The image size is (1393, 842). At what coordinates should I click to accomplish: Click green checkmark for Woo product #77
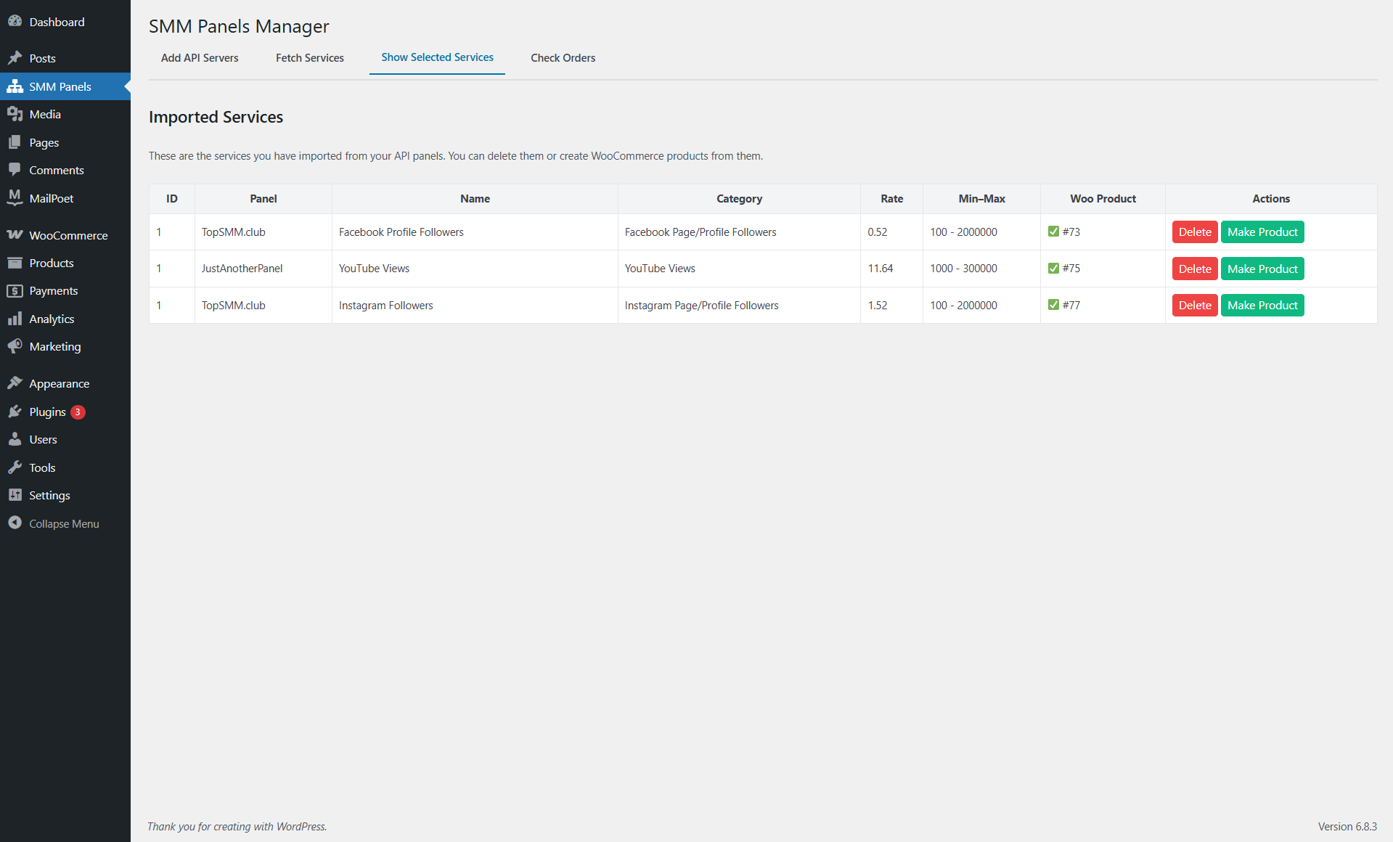pos(1053,305)
